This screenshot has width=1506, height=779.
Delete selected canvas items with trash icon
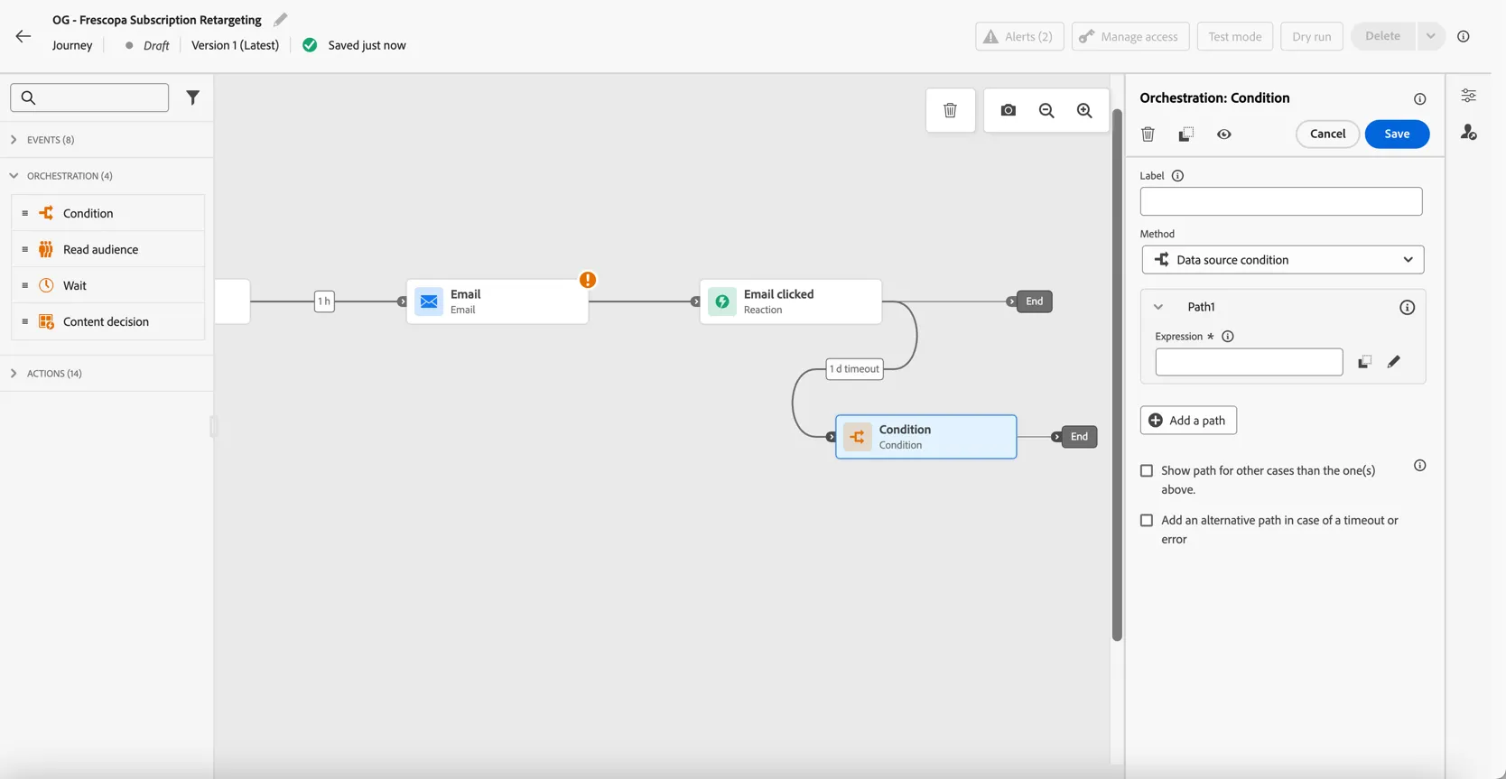(x=950, y=110)
